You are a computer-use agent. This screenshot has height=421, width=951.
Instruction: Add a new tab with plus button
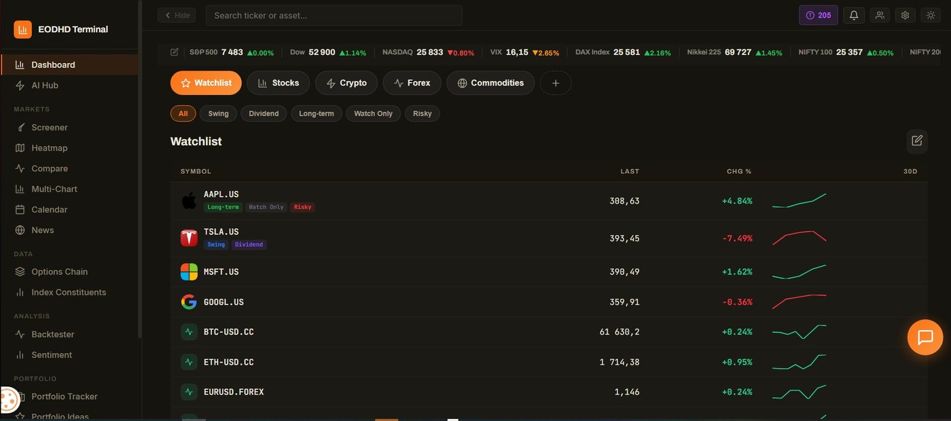[556, 83]
